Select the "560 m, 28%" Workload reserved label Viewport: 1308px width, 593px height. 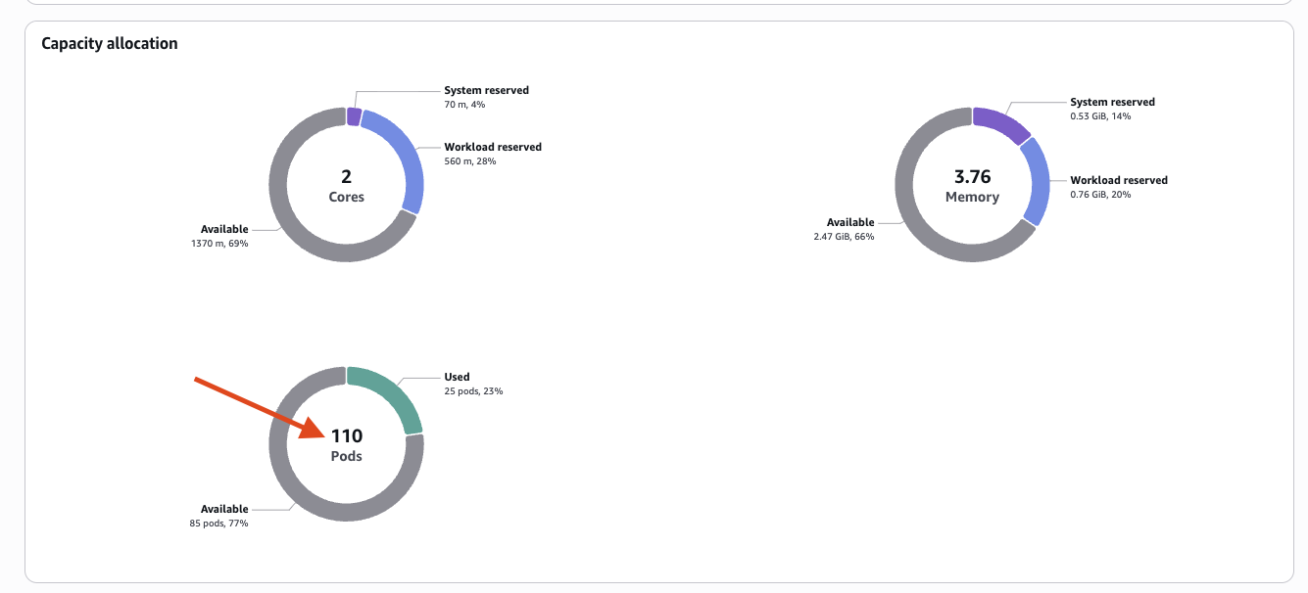(470, 160)
